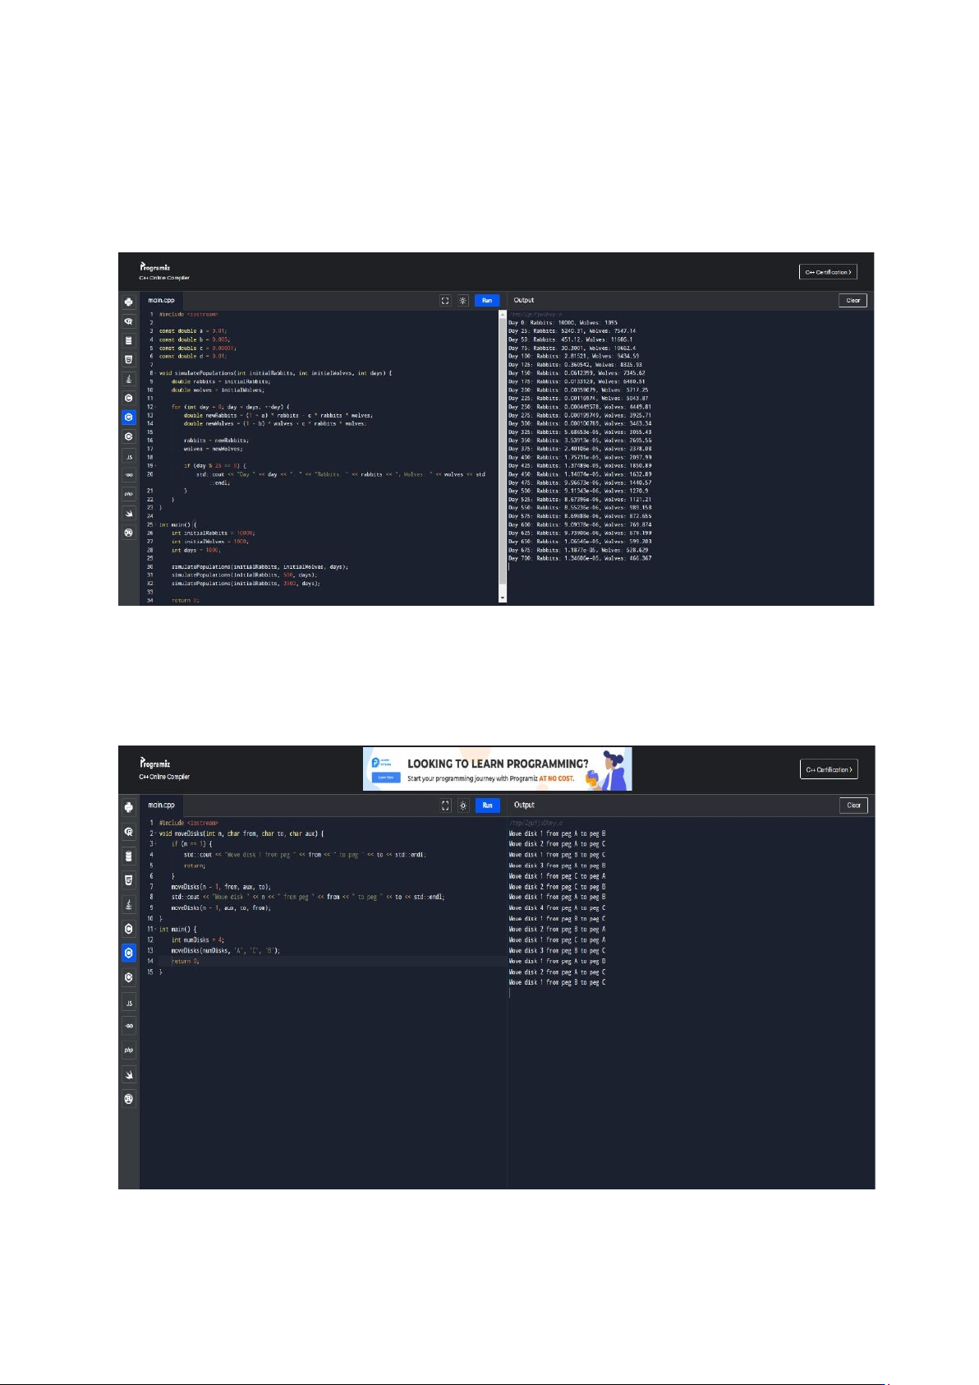Viewport: 979px width, 1385px height.
Task: Select the main.cpp tab above the simulatePopulations code
Action: [x=161, y=301]
